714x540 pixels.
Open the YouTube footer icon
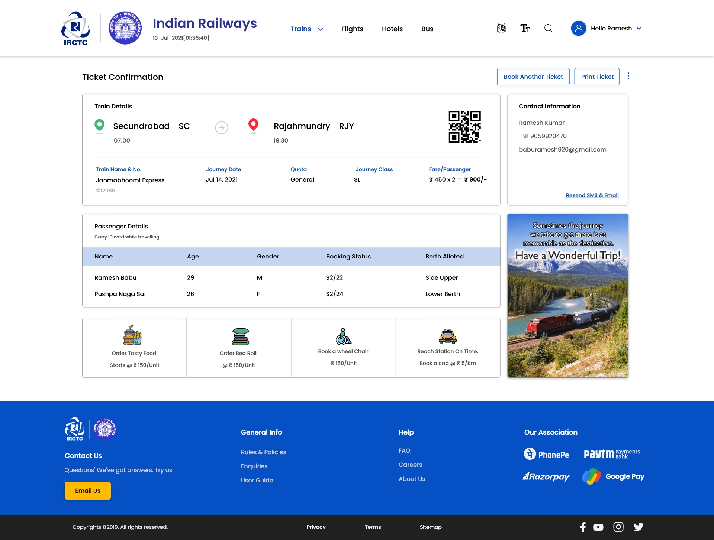click(x=598, y=527)
